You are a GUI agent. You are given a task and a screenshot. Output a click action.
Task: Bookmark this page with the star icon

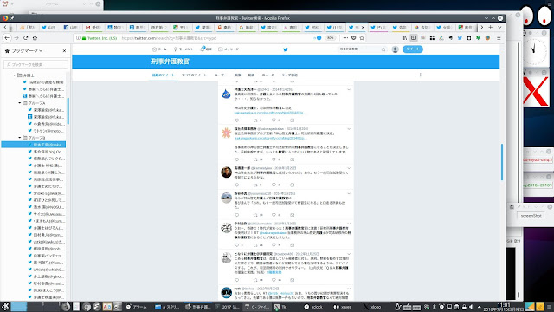click(x=362, y=38)
